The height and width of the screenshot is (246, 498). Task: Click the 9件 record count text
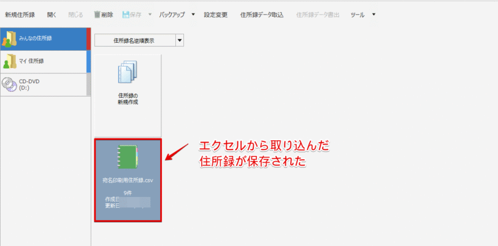click(128, 193)
